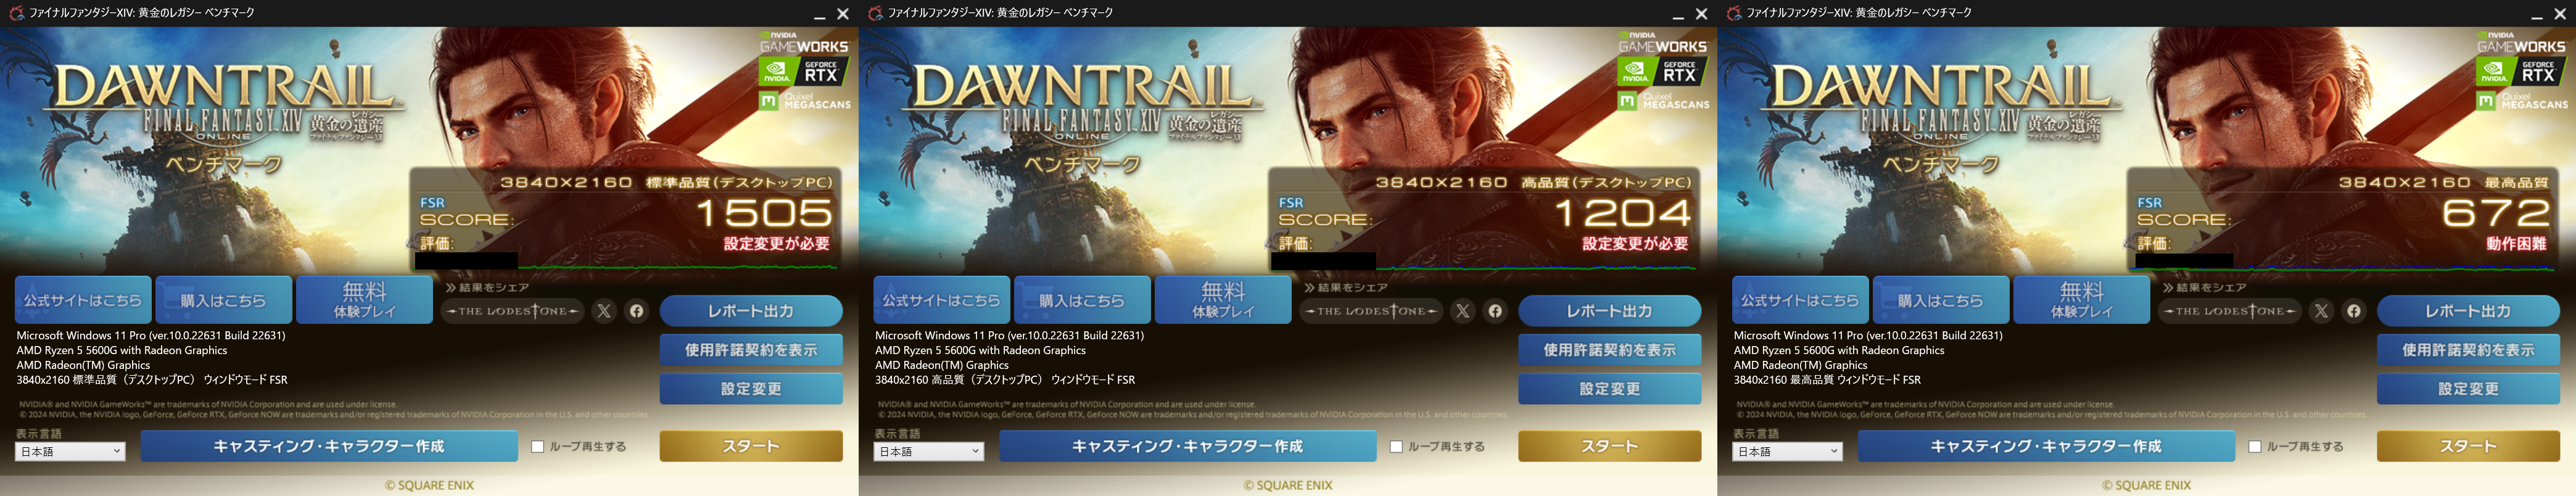Open 日本語 language dropdown in left window

pos(71,452)
